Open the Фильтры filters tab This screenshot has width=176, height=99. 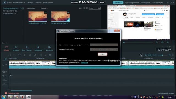(x=49, y=48)
